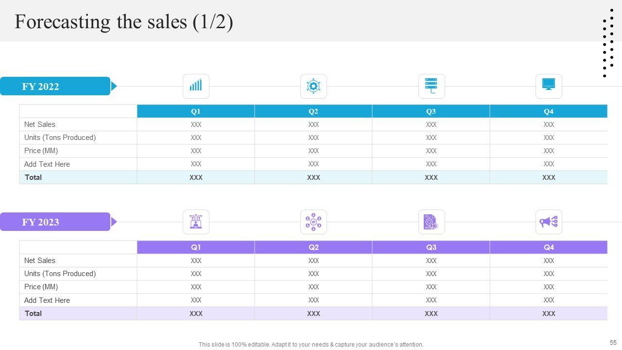Select the 'Add Text Here' cell in FY 2022 table
The width and height of the screenshot is (622, 350).
coord(47,164)
